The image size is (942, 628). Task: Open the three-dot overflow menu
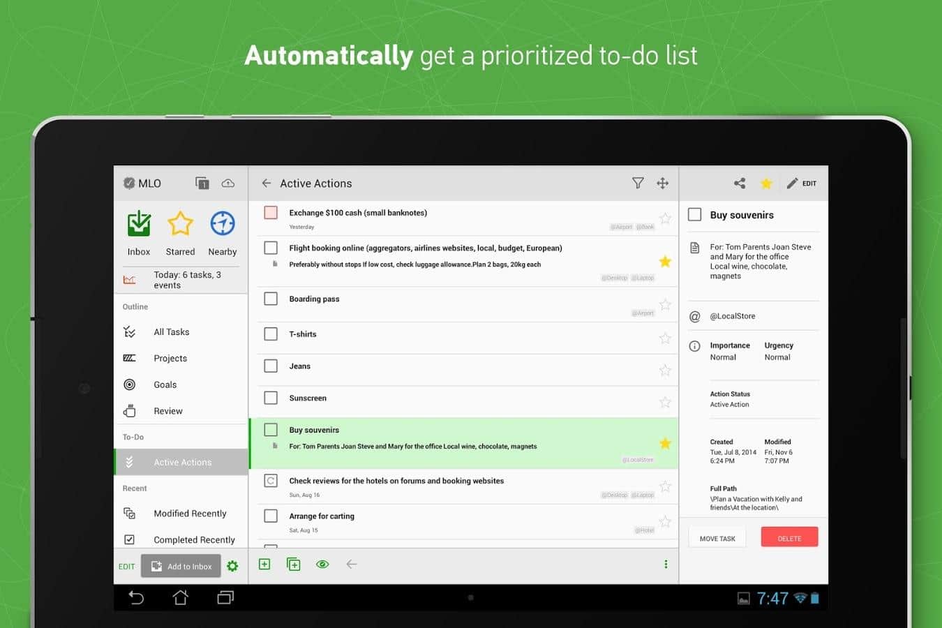click(x=665, y=564)
